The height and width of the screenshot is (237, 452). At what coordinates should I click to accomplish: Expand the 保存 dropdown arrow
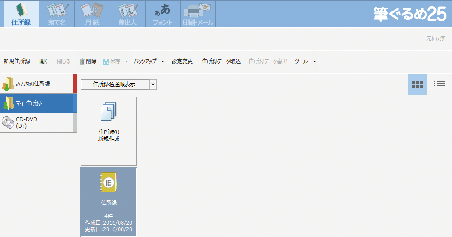(126, 61)
